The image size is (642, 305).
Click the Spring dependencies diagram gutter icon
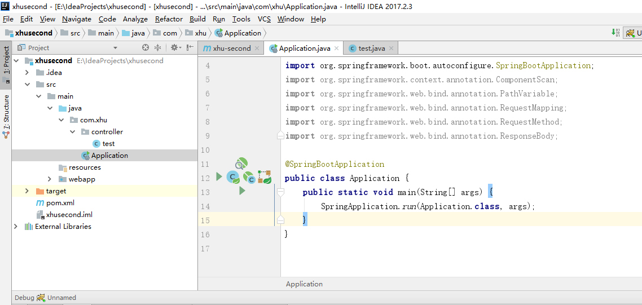pos(265,177)
